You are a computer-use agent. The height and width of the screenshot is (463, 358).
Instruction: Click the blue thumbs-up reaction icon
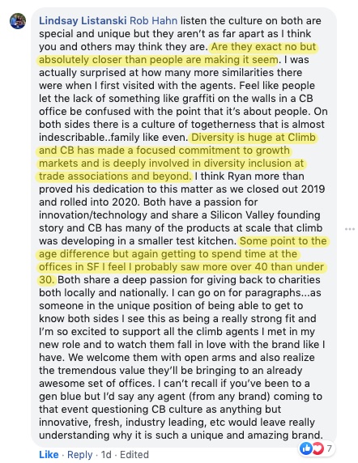(305, 448)
